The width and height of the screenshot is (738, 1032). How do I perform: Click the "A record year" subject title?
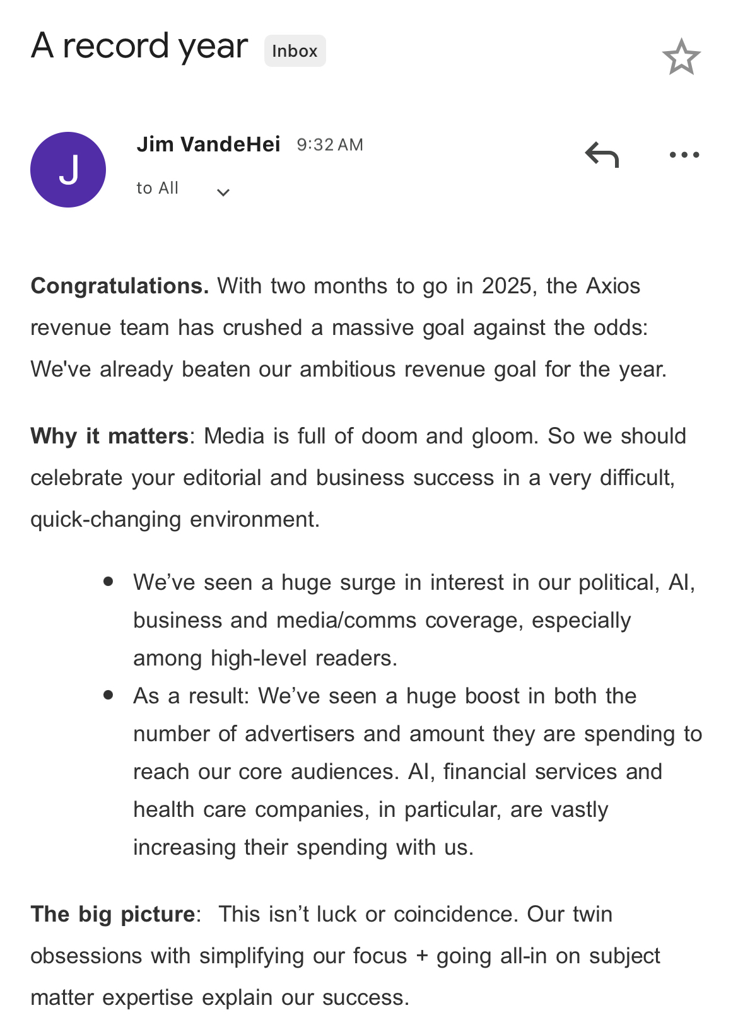click(x=139, y=47)
